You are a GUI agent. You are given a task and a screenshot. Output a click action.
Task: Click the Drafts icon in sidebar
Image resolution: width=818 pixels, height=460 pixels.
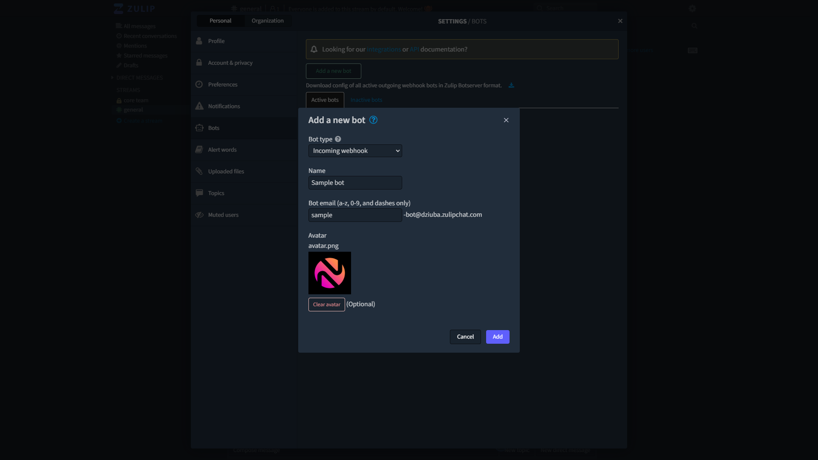pyautogui.click(x=119, y=65)
